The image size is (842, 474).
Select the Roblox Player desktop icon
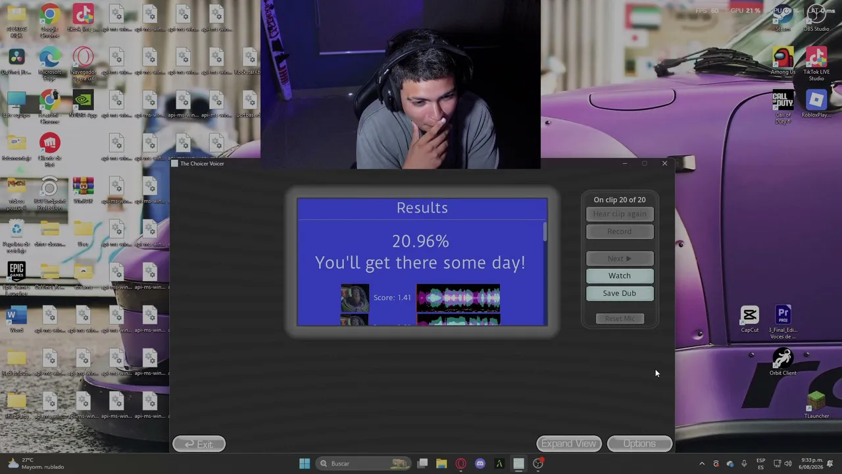pyautogui.click(x=816, y=105)
